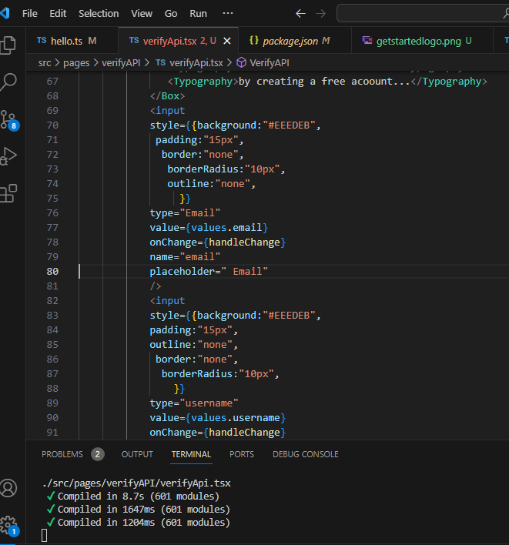Click the braces icon on package.json tab

pyautogui.click(x=254, y=41)
